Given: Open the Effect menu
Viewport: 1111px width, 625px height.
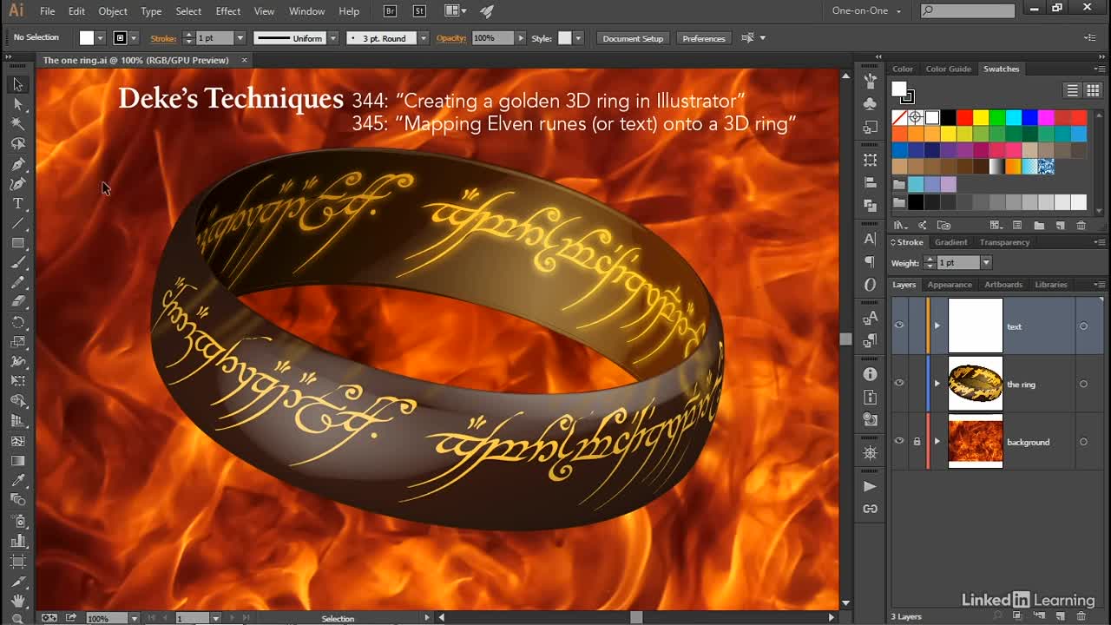Looking at the screenshot, I should 228,11.
